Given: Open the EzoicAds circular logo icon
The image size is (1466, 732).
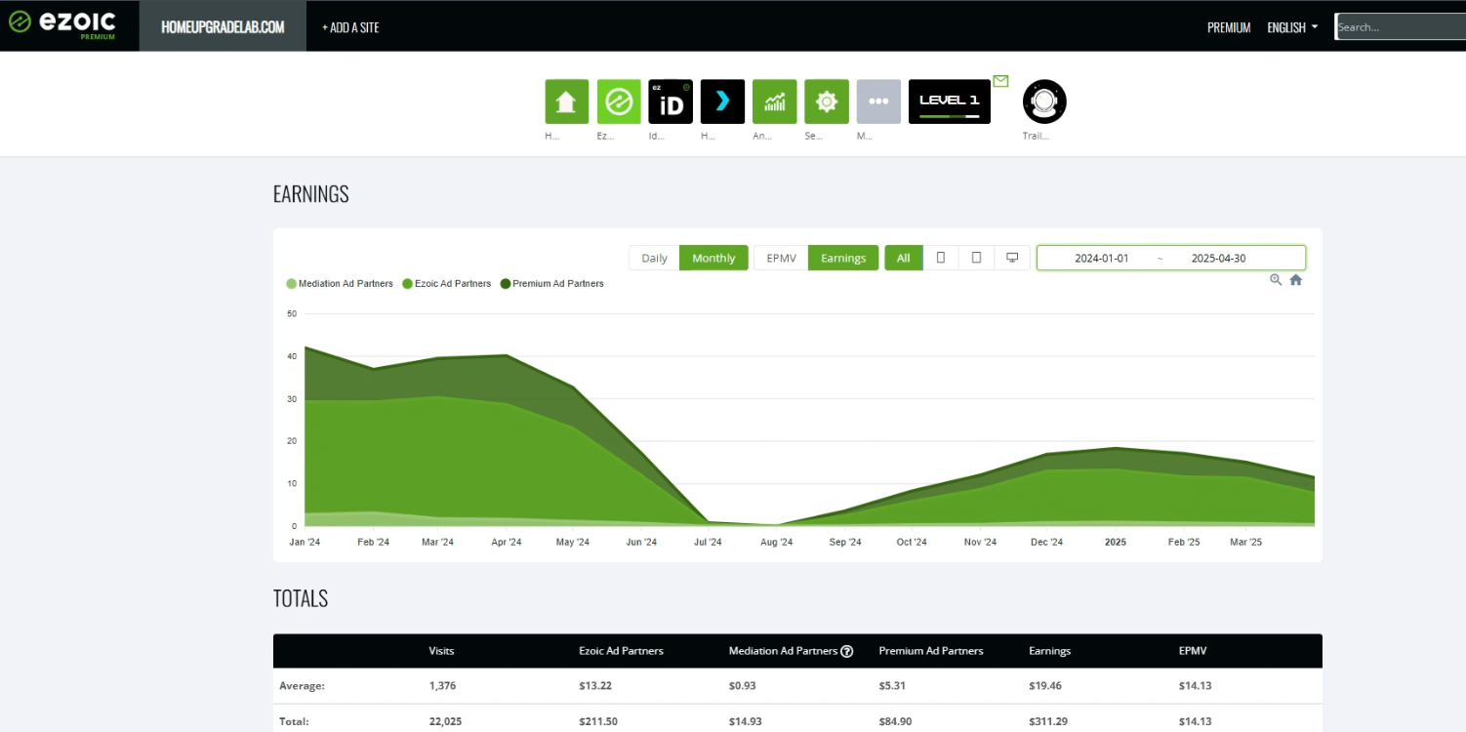Looking at the screenshot, I should click(619, 102).
